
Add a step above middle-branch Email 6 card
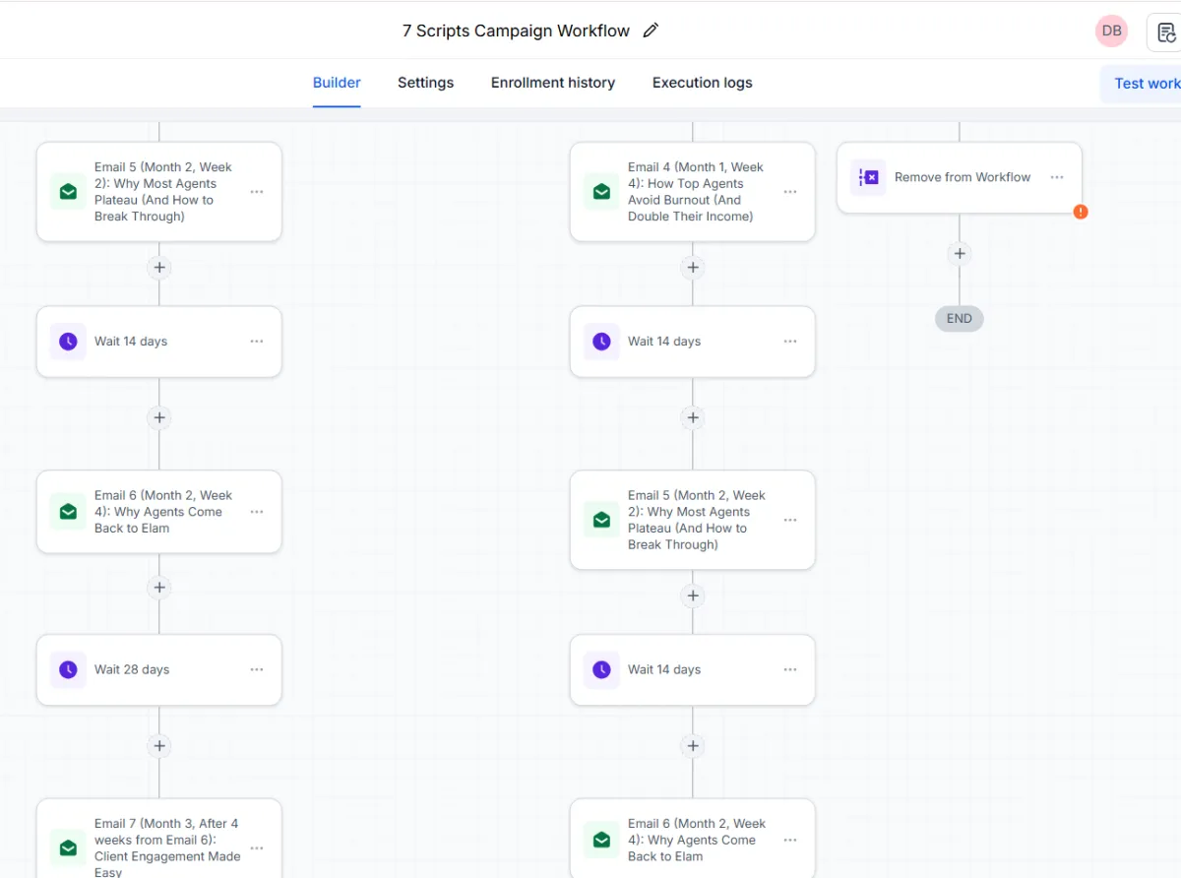693,745
